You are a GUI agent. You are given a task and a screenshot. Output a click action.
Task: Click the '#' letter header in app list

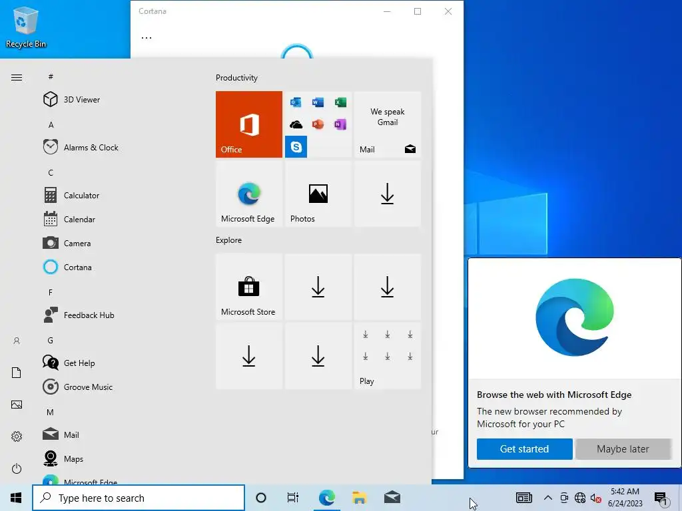(x=51, y=77)
